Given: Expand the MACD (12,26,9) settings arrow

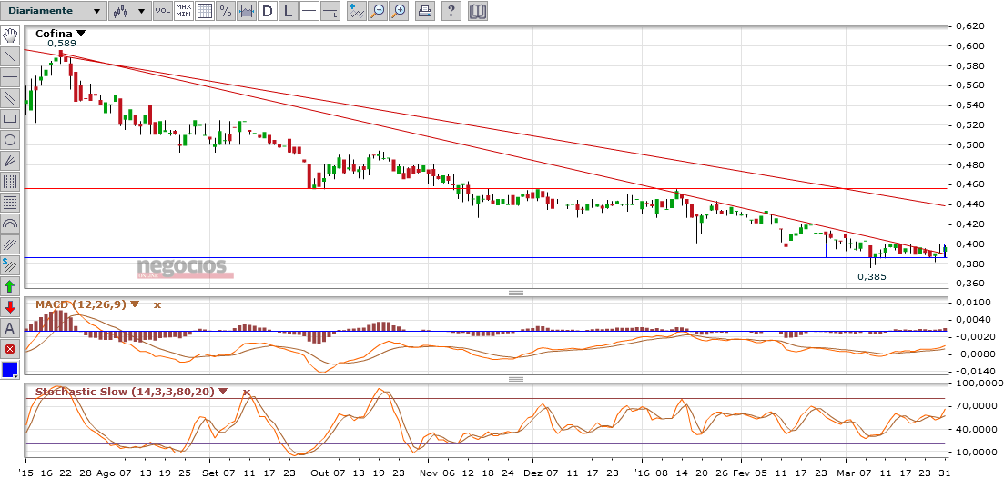Looking at the screenshot, I should (135, 304).
